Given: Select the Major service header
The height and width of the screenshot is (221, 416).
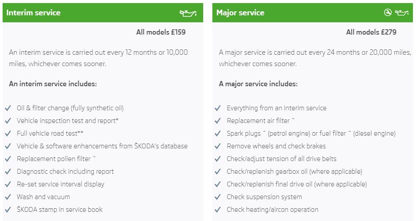Looking at the screenshot, I should coord(312,13).
